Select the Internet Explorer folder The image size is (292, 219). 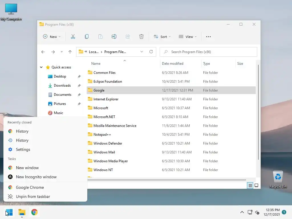click(x=171, y=99)
